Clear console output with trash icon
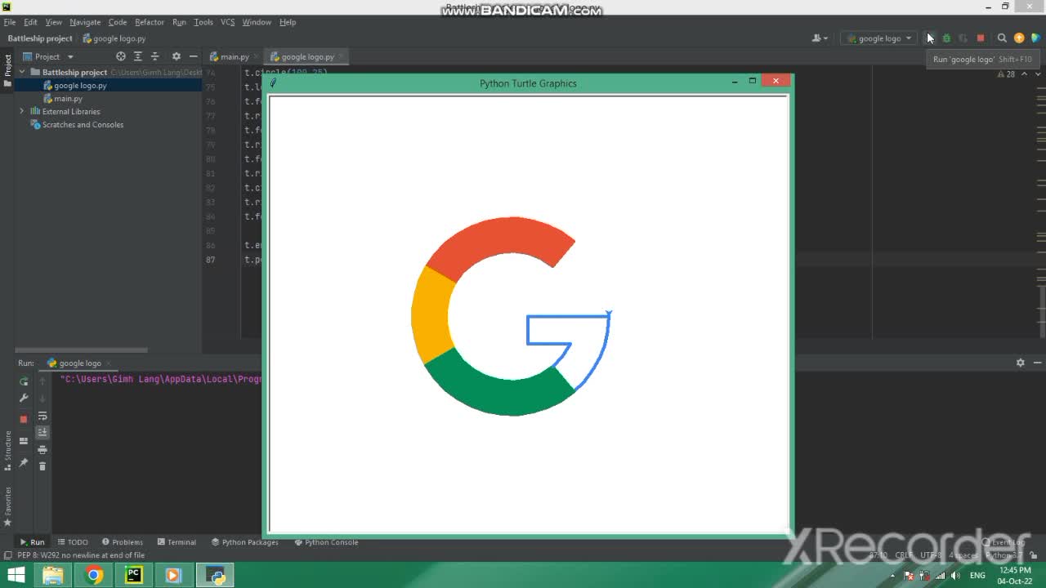This screenshot has width=1046, height=588. pyautogui.click(x=42, y=466)
